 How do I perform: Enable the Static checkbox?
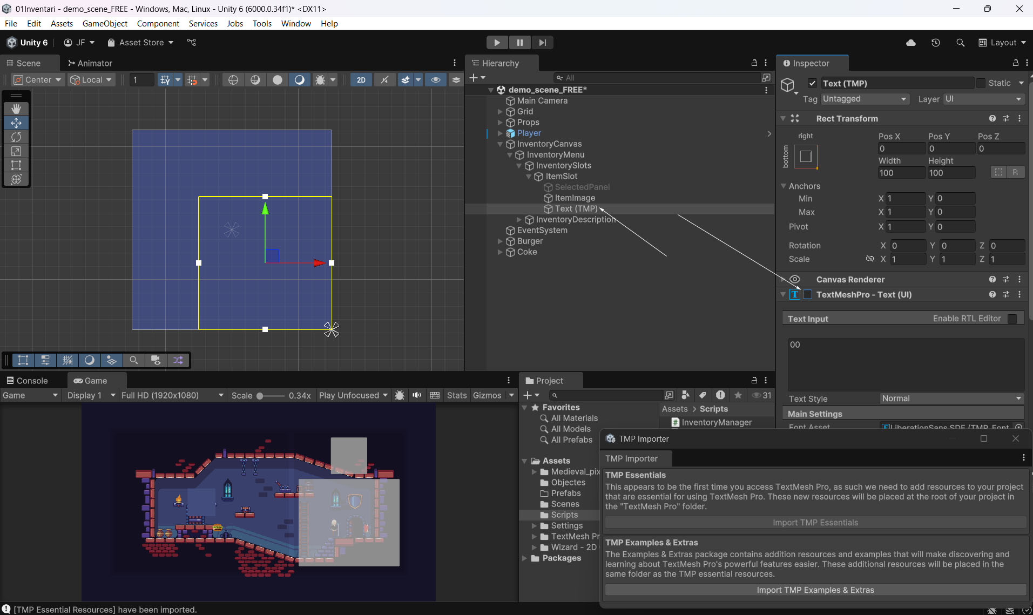pos(981,83)
